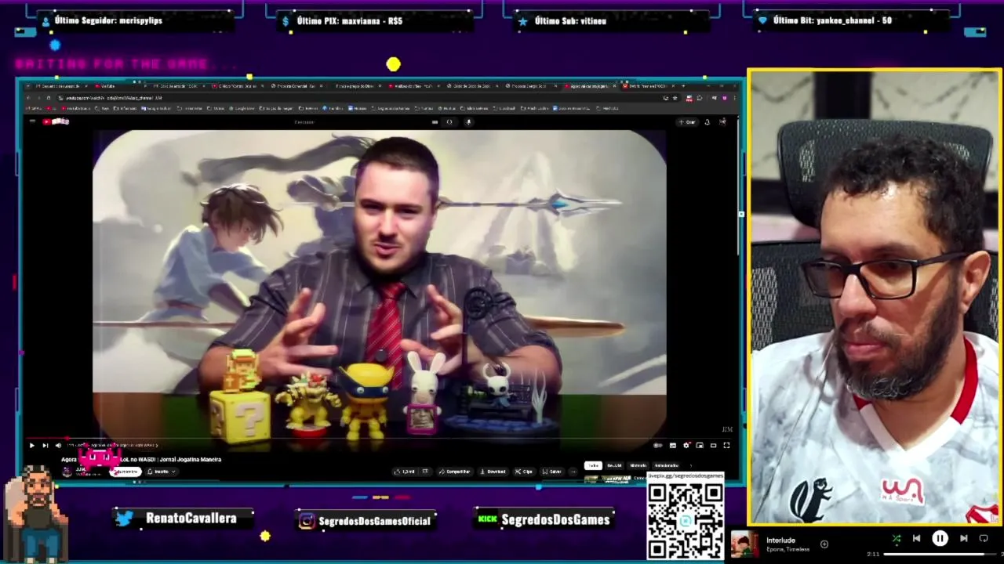The width and height of the screenshot is (1004, 564).
Task: Play the YouTube video
Action: click(32, 446)
